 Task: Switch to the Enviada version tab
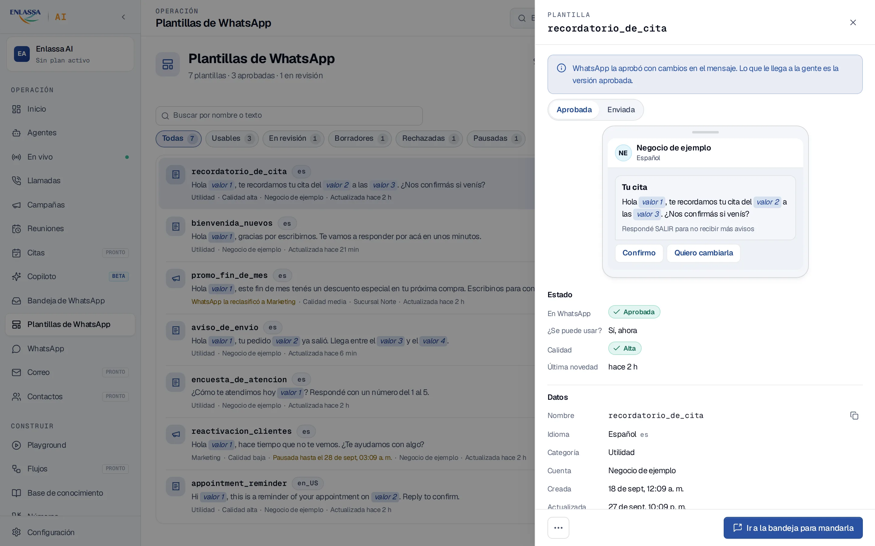(621, 110)
